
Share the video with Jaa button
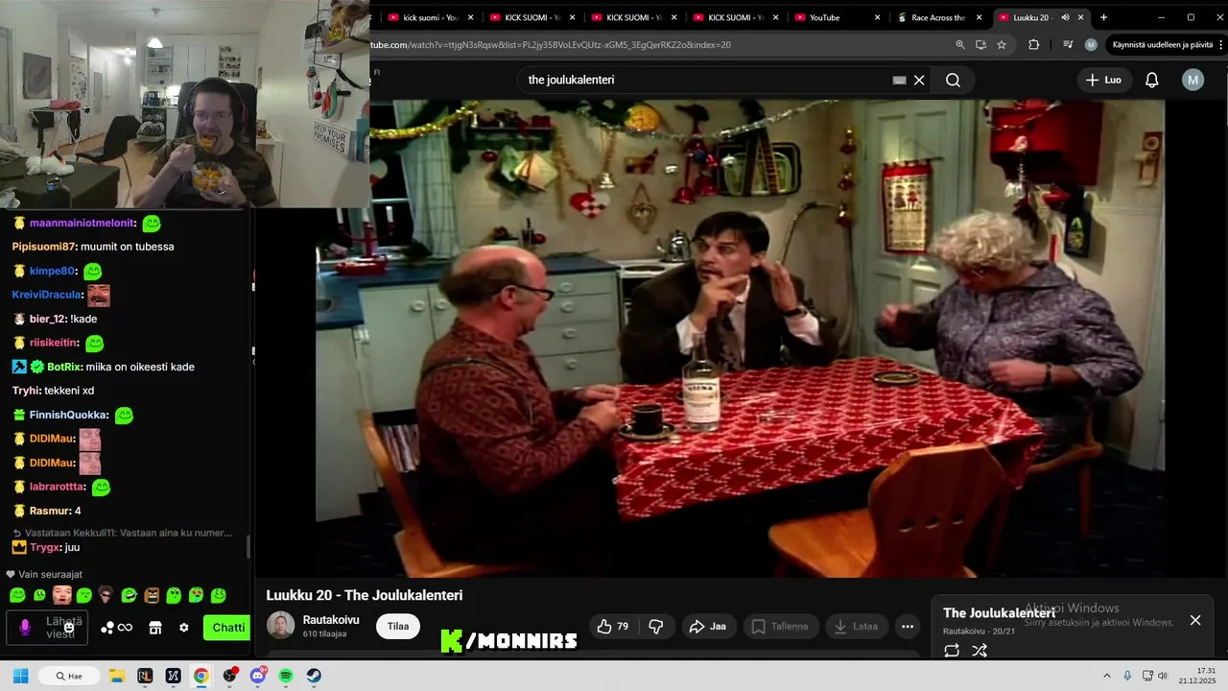tap(707, 627)
